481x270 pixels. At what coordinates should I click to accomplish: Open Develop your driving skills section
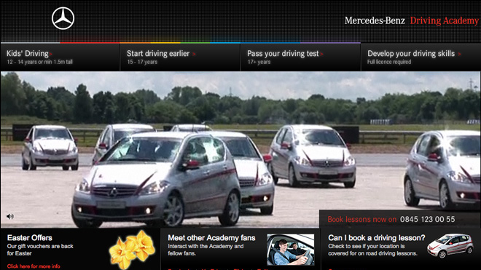tap(421, 57)
